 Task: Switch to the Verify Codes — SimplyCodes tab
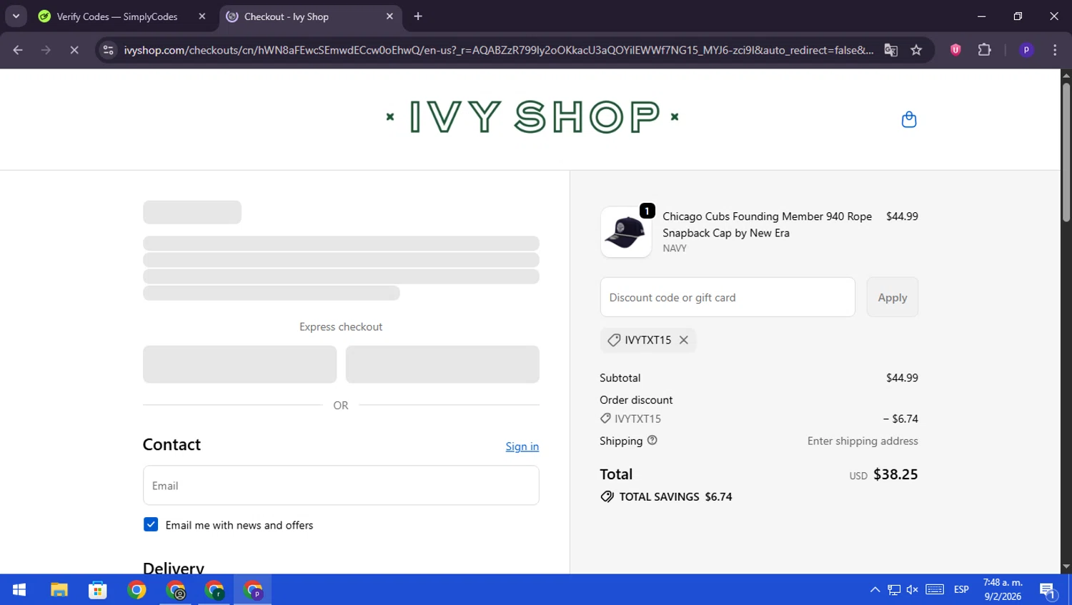[x=117, y=16]
